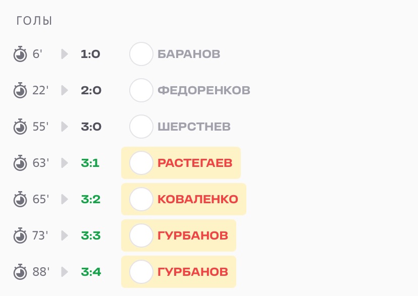
Task: Click the stopwatch icon beside 22'
Action: click(x=20, y=91)
